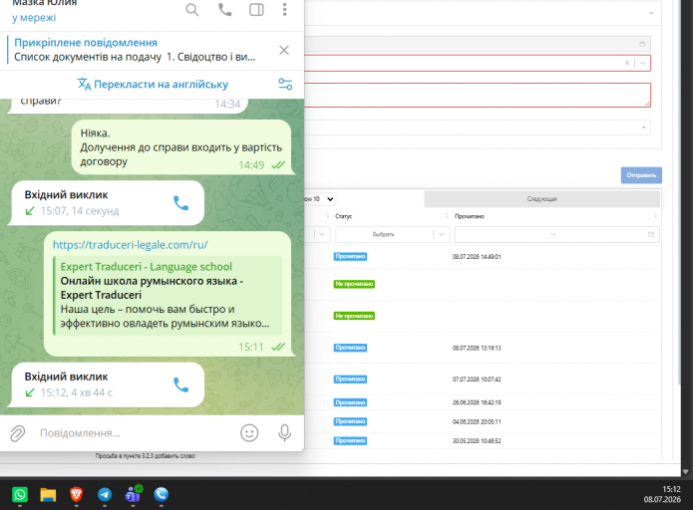
Task: Click the Отправить button in the form
Action: tap(641, 175)
